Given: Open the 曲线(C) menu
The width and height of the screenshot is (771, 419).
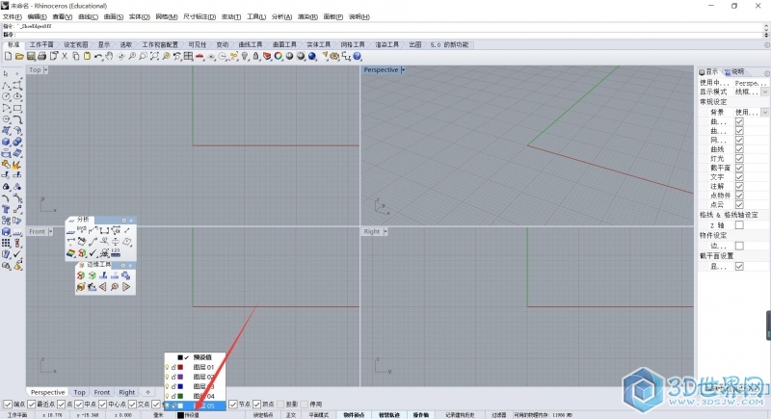Looking at the screenshot, I should [87, 17].
